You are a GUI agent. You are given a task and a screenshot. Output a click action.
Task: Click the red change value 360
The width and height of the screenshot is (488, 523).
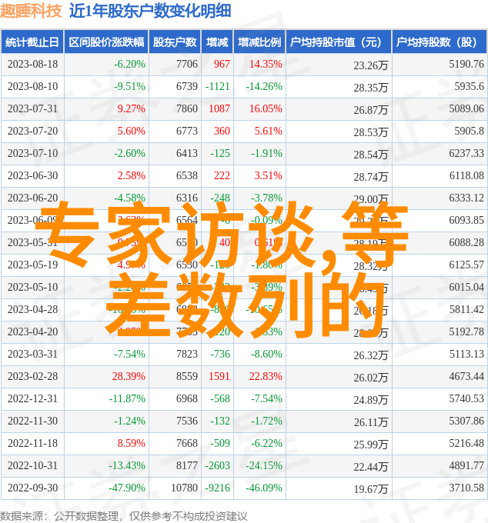(222, 131)
